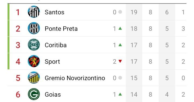
Task: Click rank number 4 for Sport
Action: tap(18, 62)
